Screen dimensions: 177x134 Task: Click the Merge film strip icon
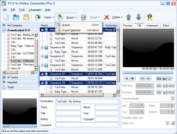[84, 17]
